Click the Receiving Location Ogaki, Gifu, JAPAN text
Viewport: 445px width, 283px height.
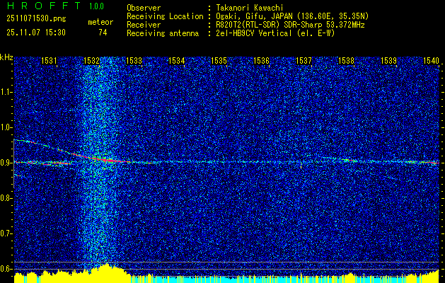[x=292, y=16]
